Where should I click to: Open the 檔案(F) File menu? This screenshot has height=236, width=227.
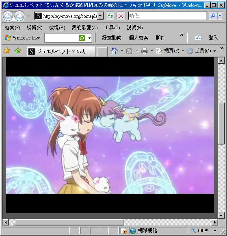tap(12, 28)
